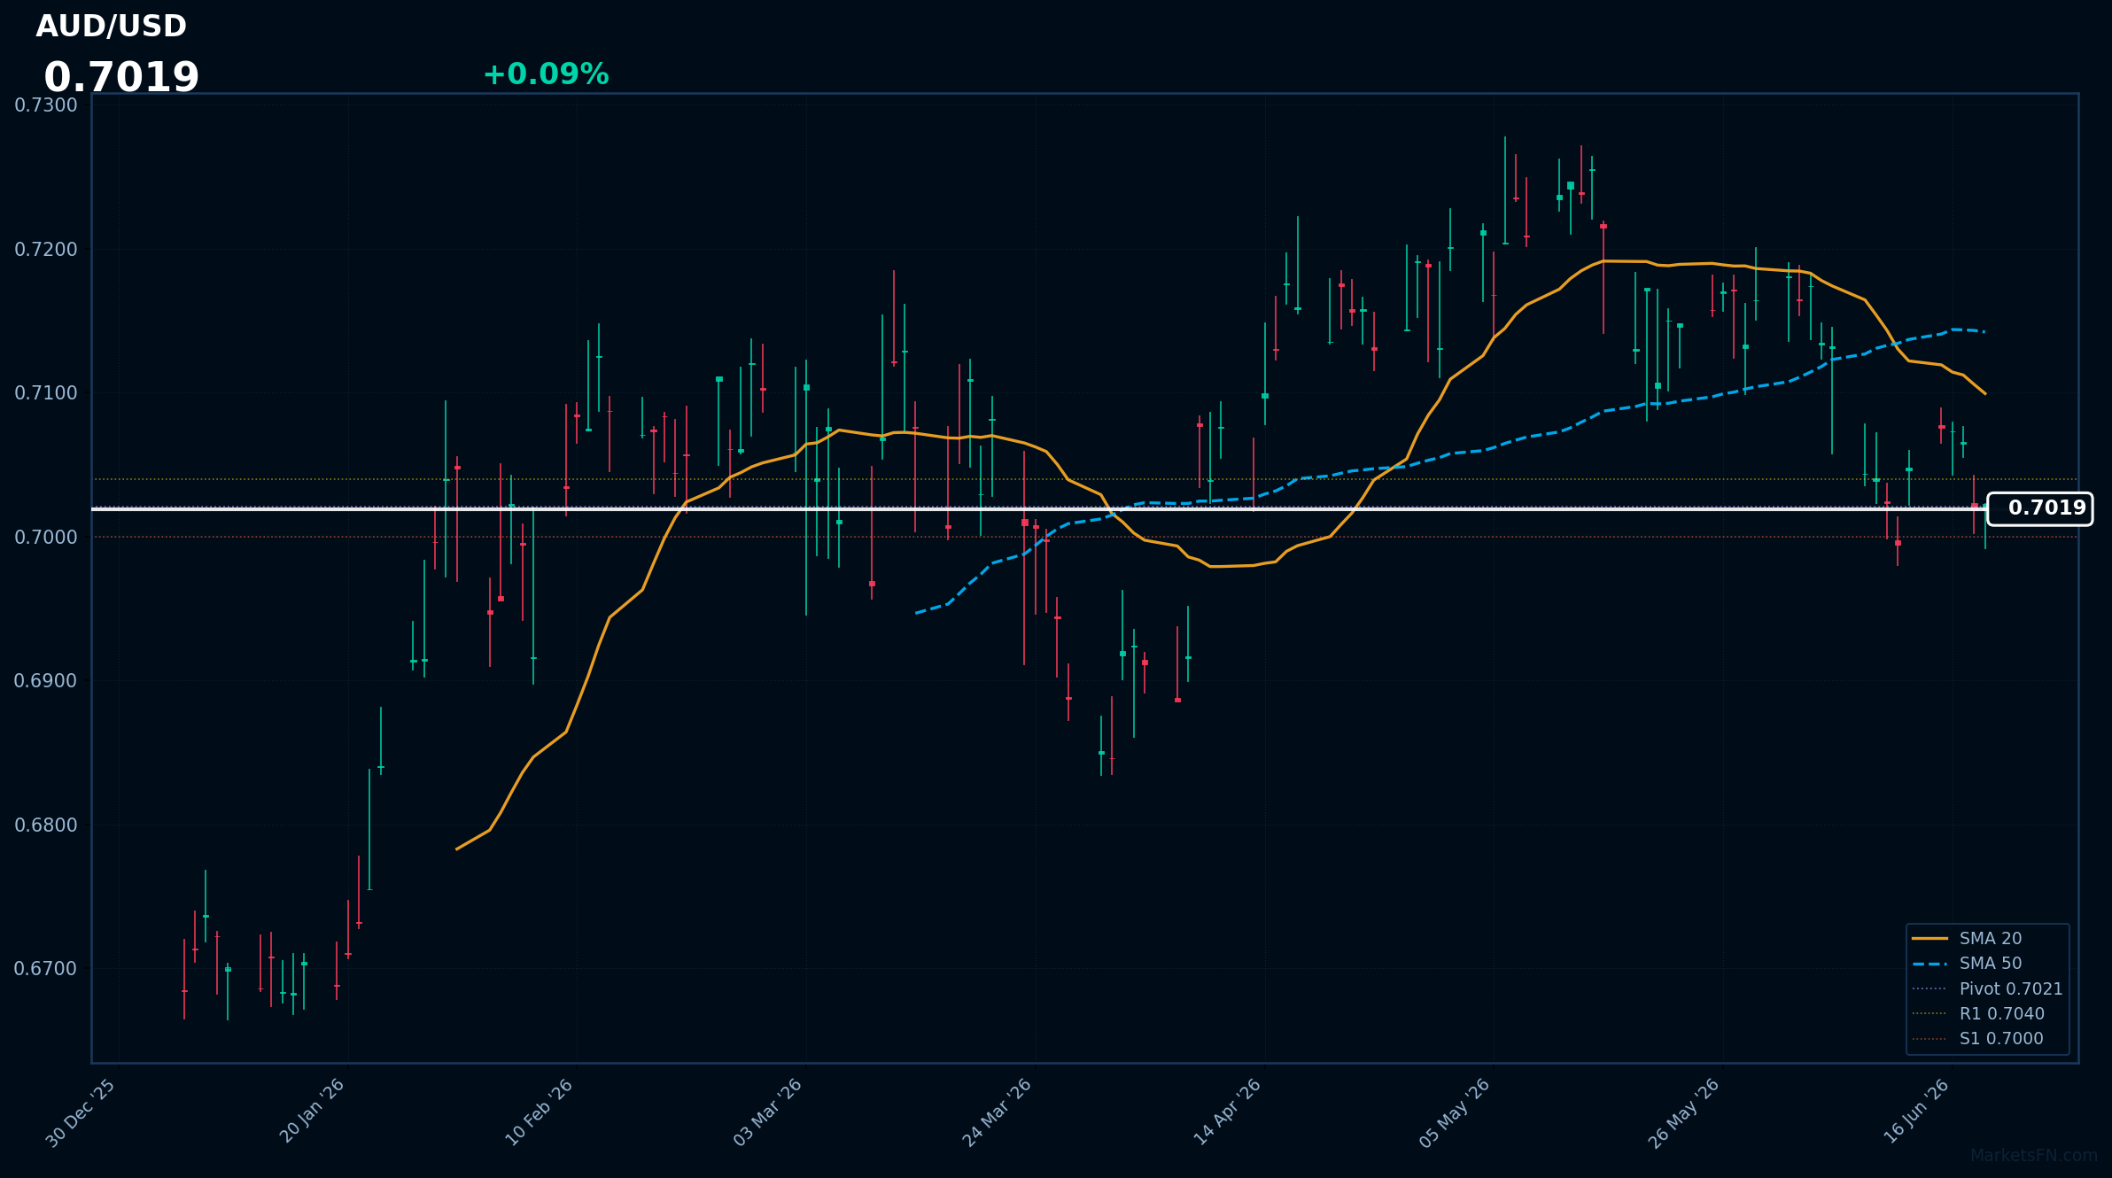Click the 0.7000 y-axis label

coord(46,538)
